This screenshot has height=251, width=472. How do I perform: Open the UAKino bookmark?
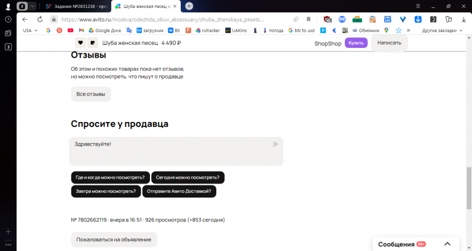point(236,30)
